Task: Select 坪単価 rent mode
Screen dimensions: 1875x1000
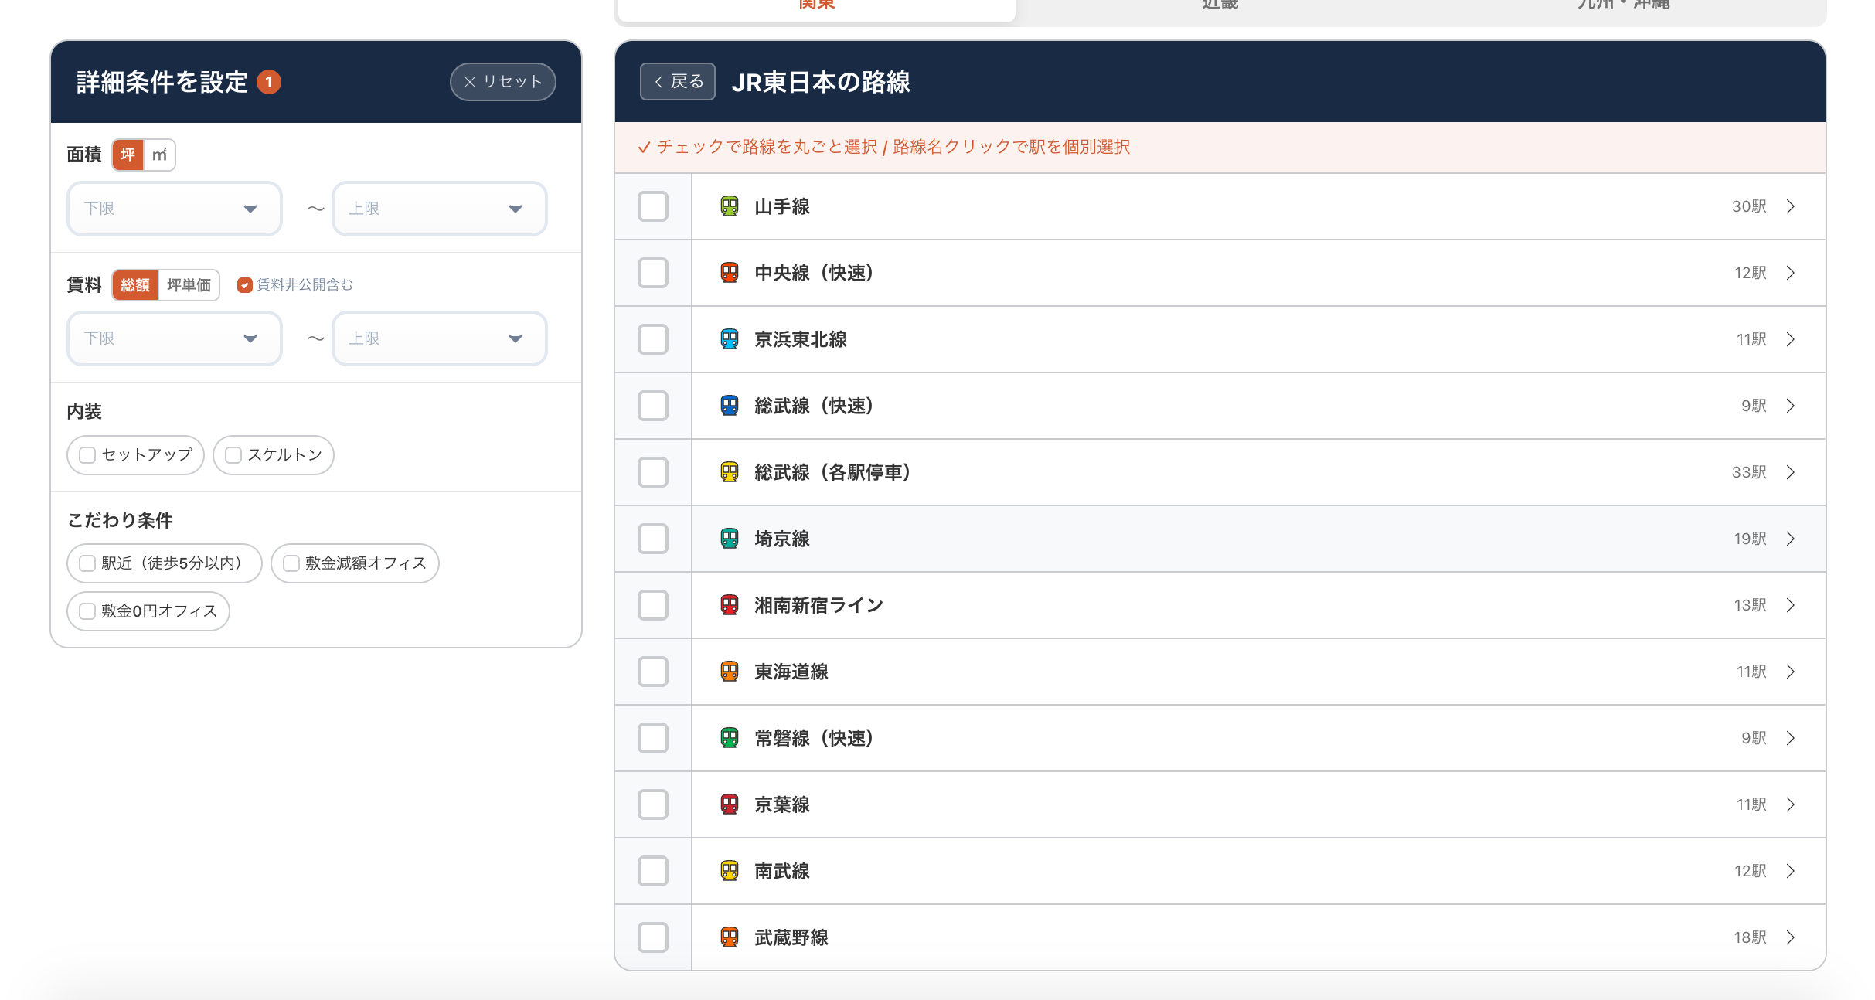Action: click(189, 285)
